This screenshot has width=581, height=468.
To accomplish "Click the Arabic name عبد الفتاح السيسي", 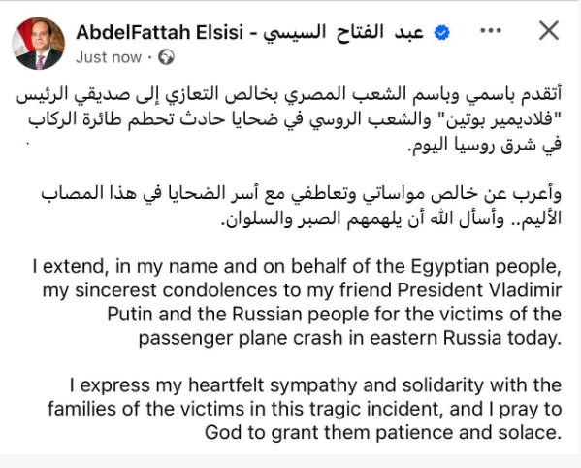I will click(x=343, y=33).
